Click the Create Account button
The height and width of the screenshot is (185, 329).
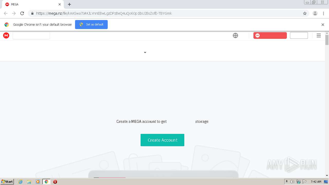click(162, 140)
